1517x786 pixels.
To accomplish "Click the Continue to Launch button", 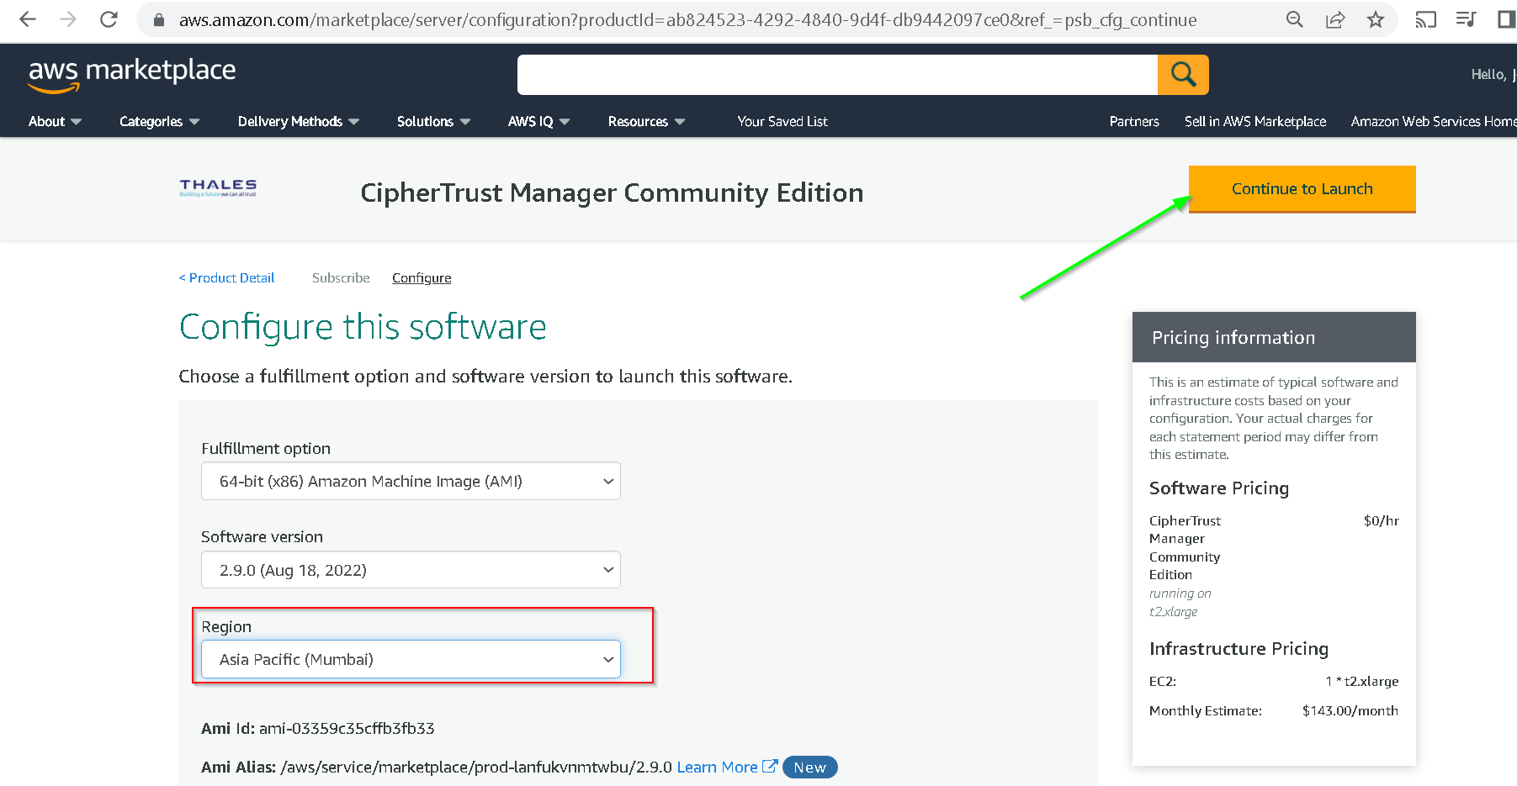I will click(1302, 189).
